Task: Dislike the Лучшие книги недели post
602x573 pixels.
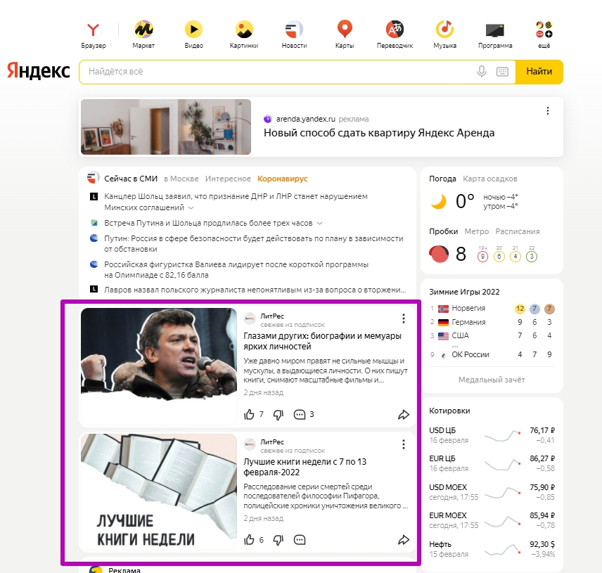Action: (x=278, y=541)
